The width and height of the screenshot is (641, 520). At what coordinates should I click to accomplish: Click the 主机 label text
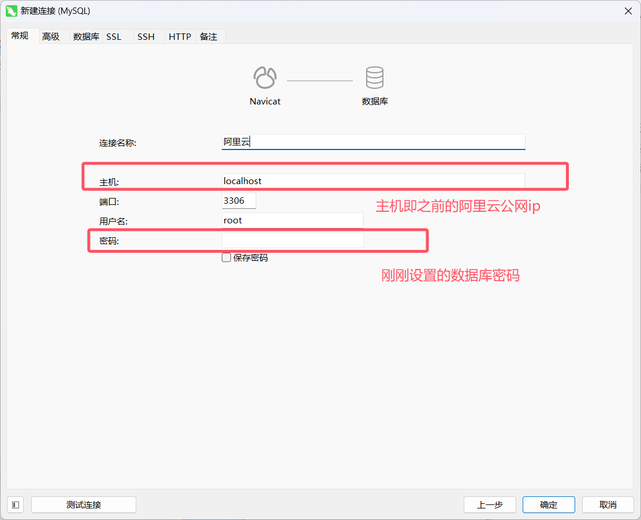109,182
